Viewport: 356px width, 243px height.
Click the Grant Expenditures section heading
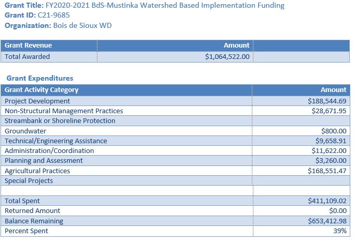(x=40, y=78)
